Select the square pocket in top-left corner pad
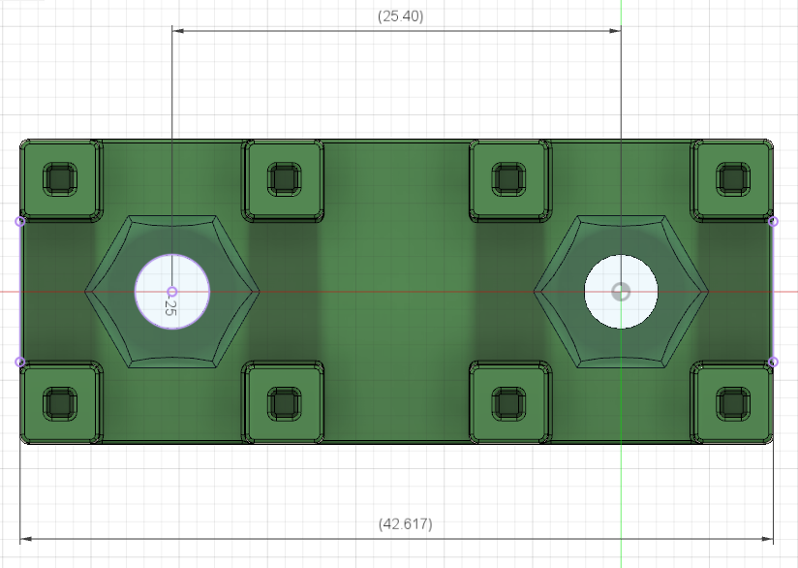The image size is (798, 568). pyautogui.click(x=60, y=178)
